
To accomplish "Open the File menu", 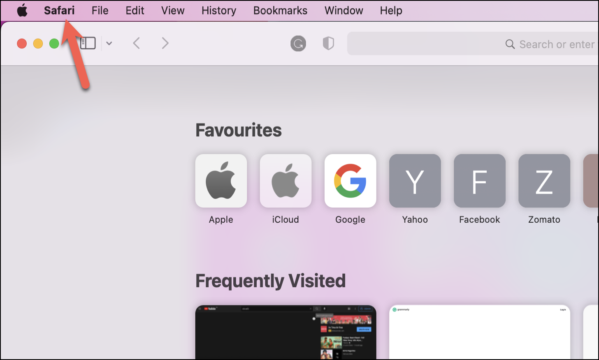I will [x=100, y=10].
